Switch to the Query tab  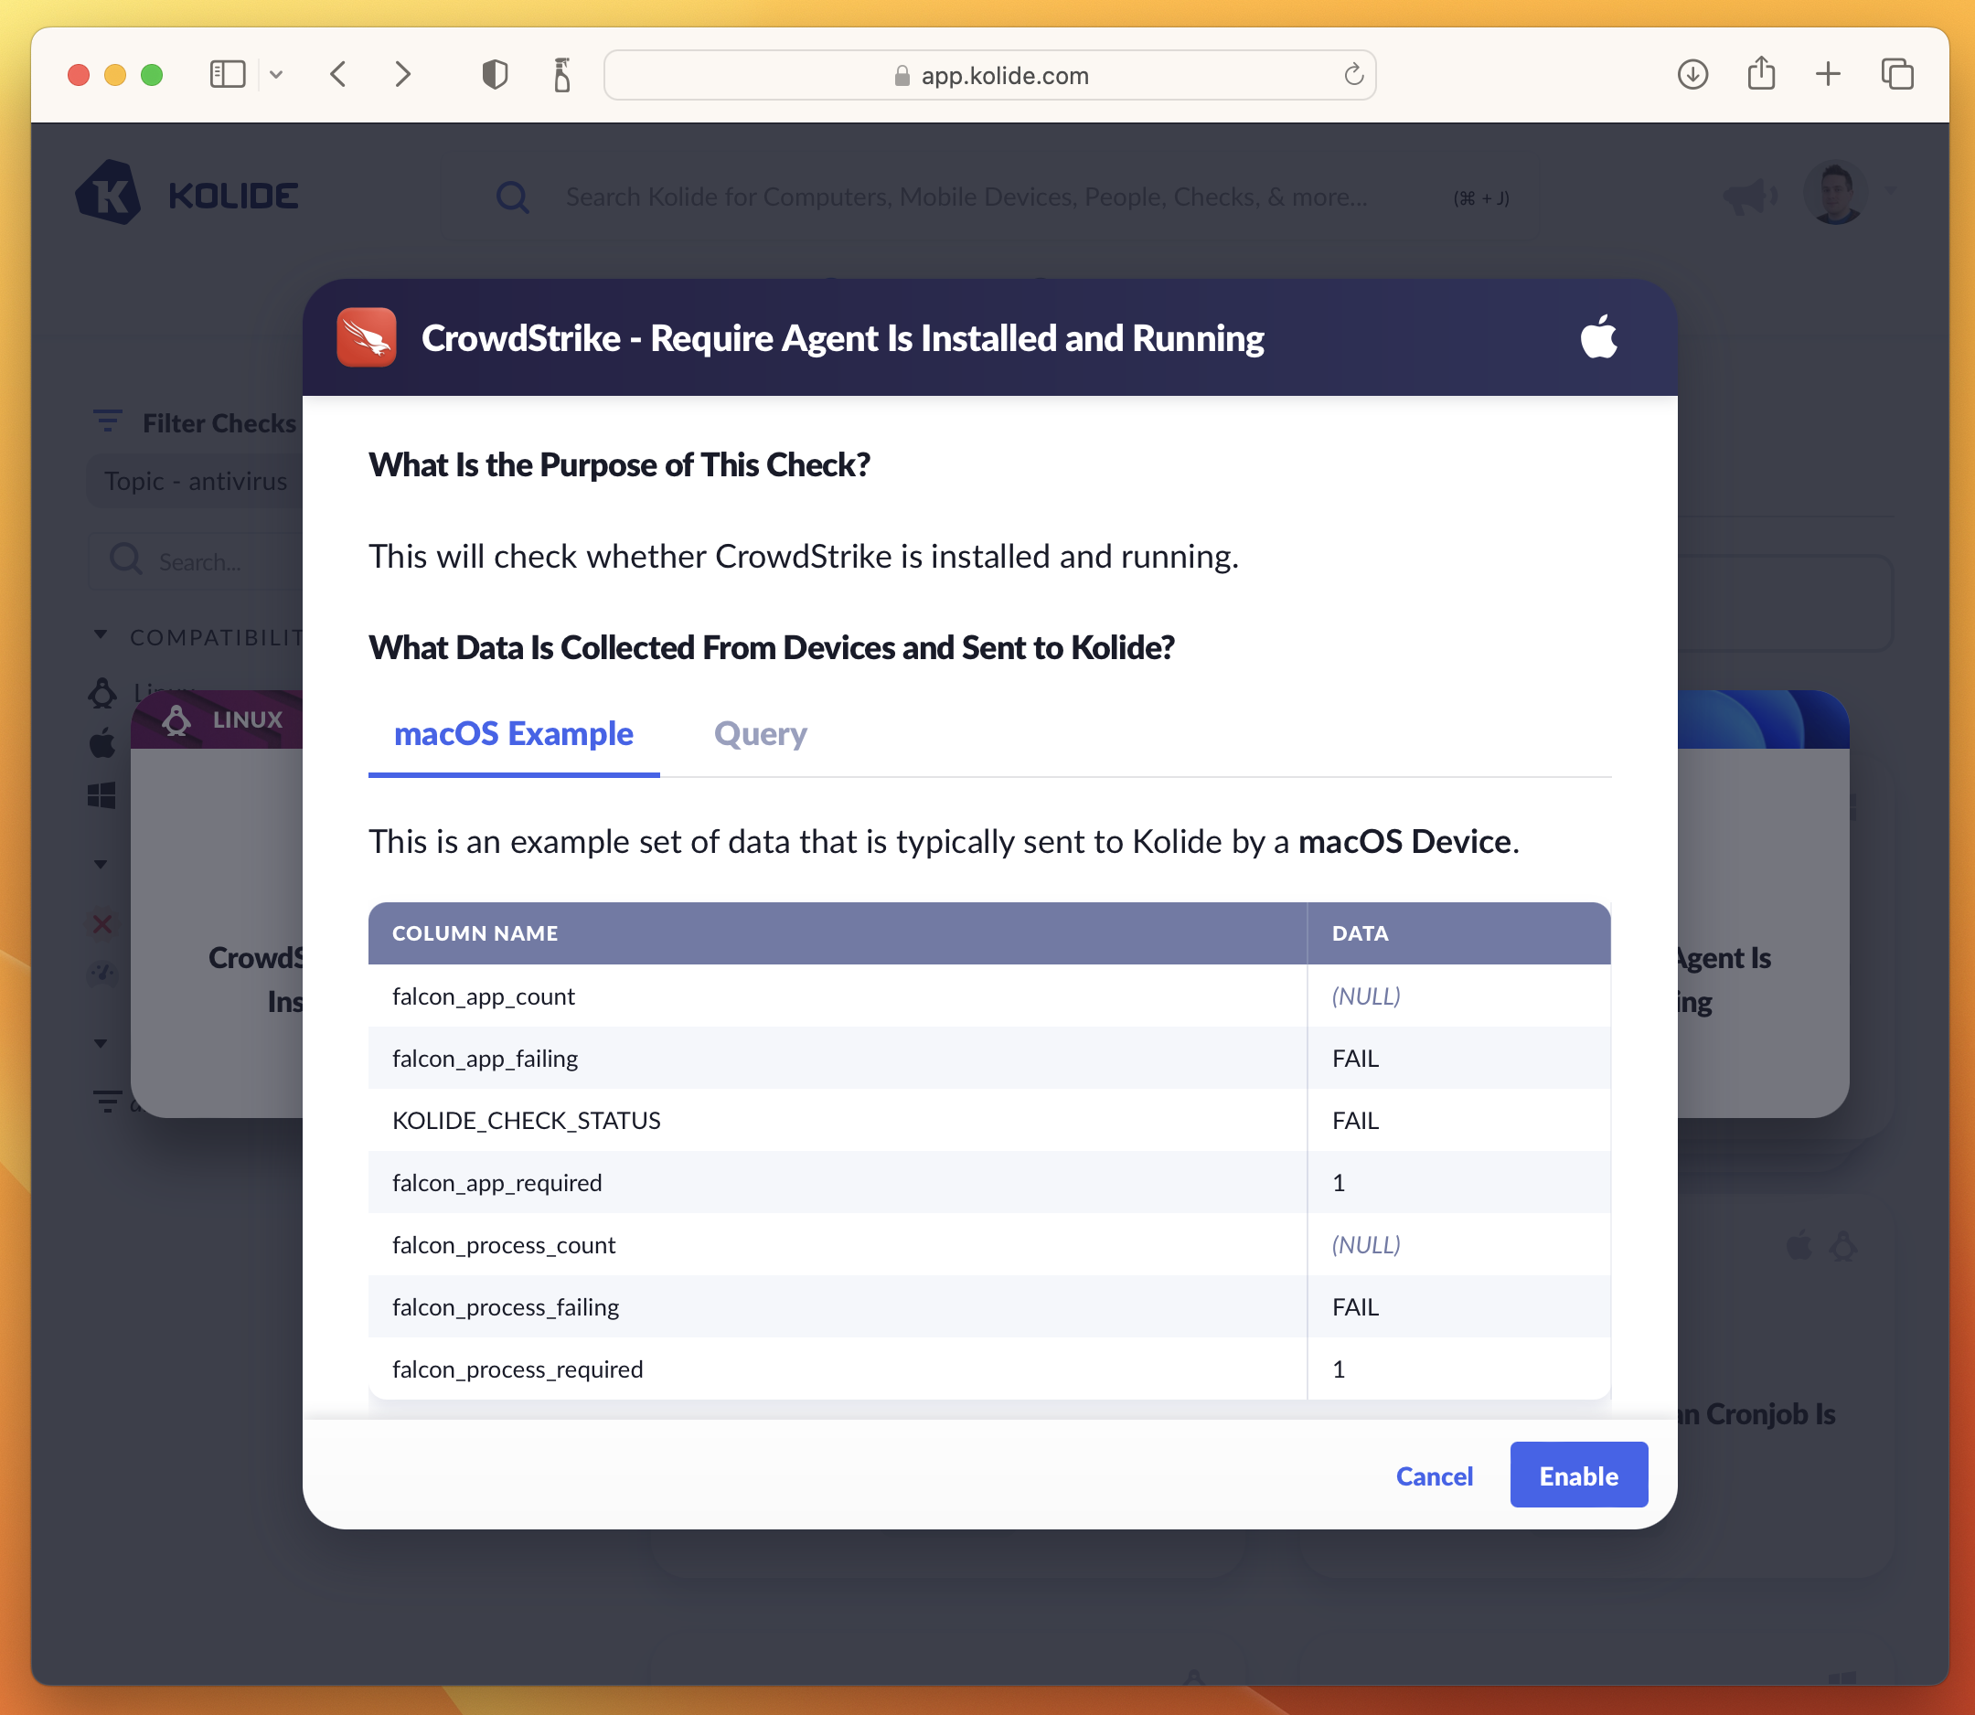(x=760, y=734)
